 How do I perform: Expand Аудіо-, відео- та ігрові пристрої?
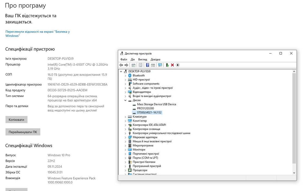tap(125, 88)
